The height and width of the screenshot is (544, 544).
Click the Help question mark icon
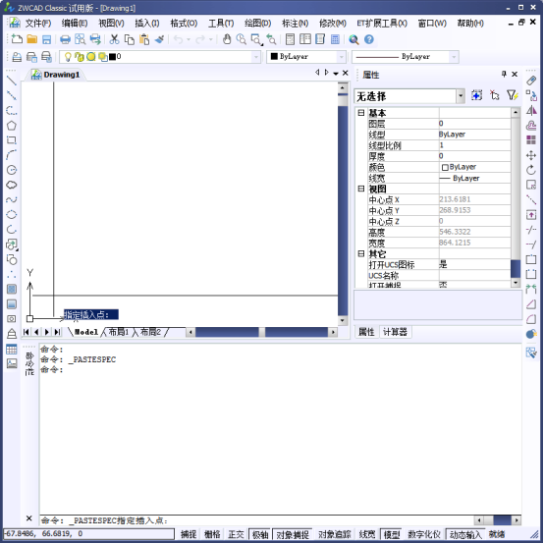point(369,39)
